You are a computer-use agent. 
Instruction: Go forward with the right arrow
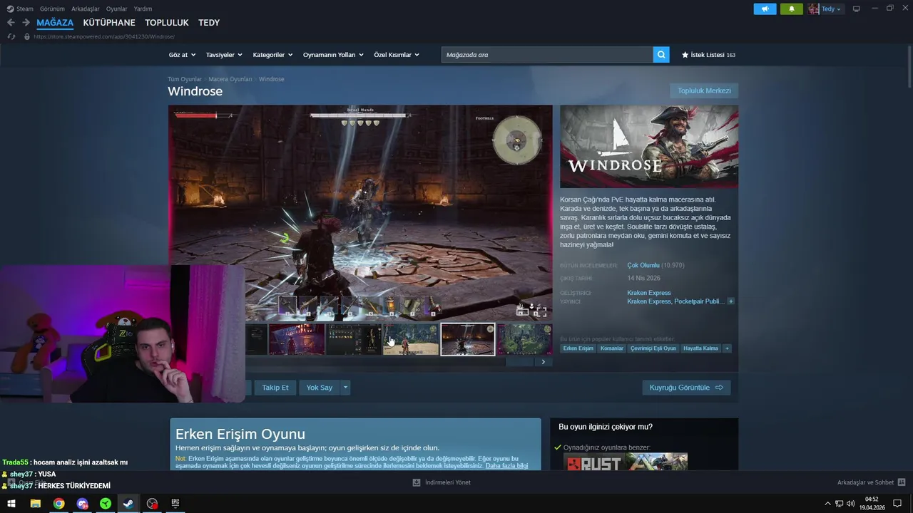(x=26, y=23)
